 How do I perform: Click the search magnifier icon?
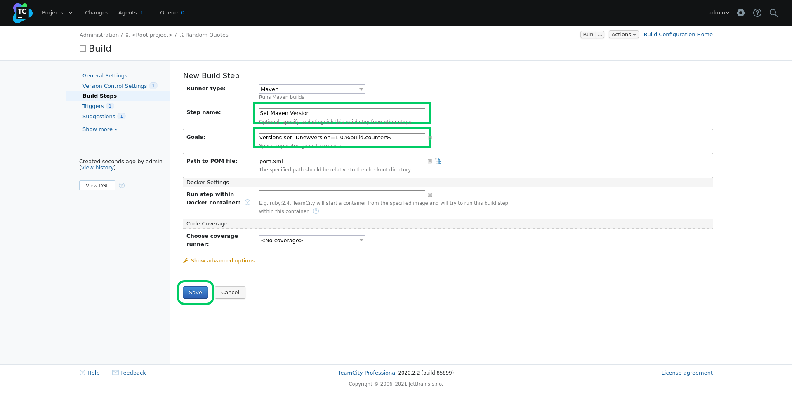pyautogui.click(x=774, y=13)
